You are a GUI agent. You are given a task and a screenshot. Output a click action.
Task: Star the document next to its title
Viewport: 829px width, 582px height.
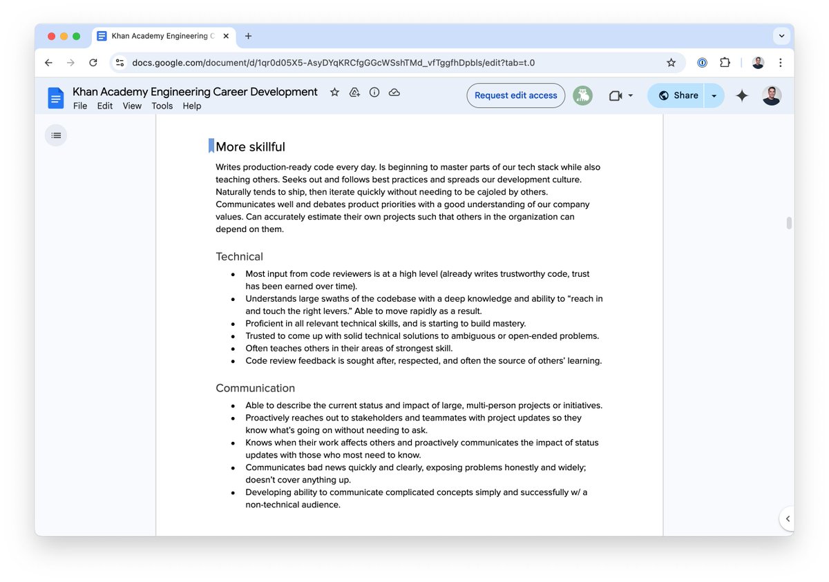click(x=334, y=91)
